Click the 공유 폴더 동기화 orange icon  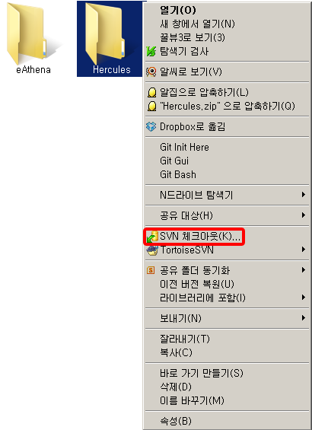[x=151, y=270]
